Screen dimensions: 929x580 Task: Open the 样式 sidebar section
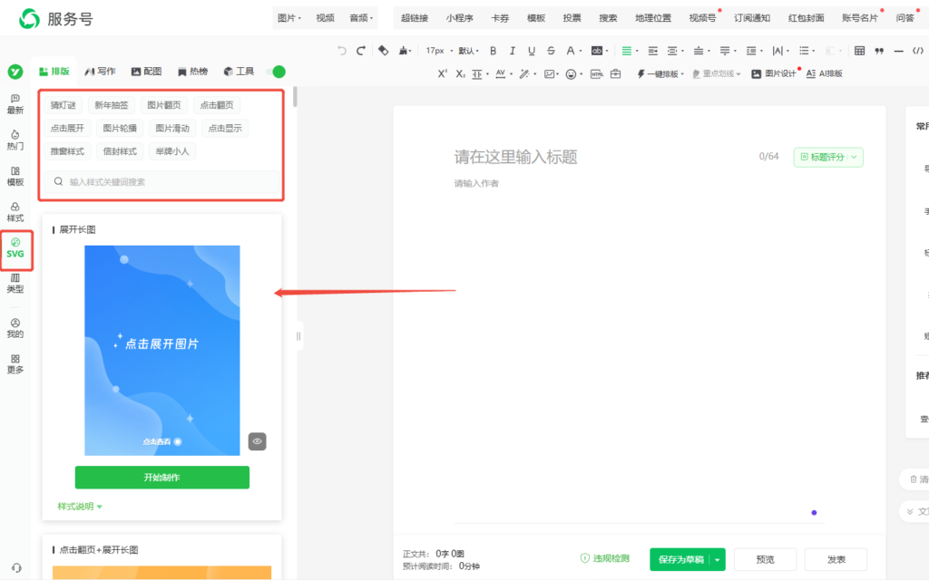(15, 212)
